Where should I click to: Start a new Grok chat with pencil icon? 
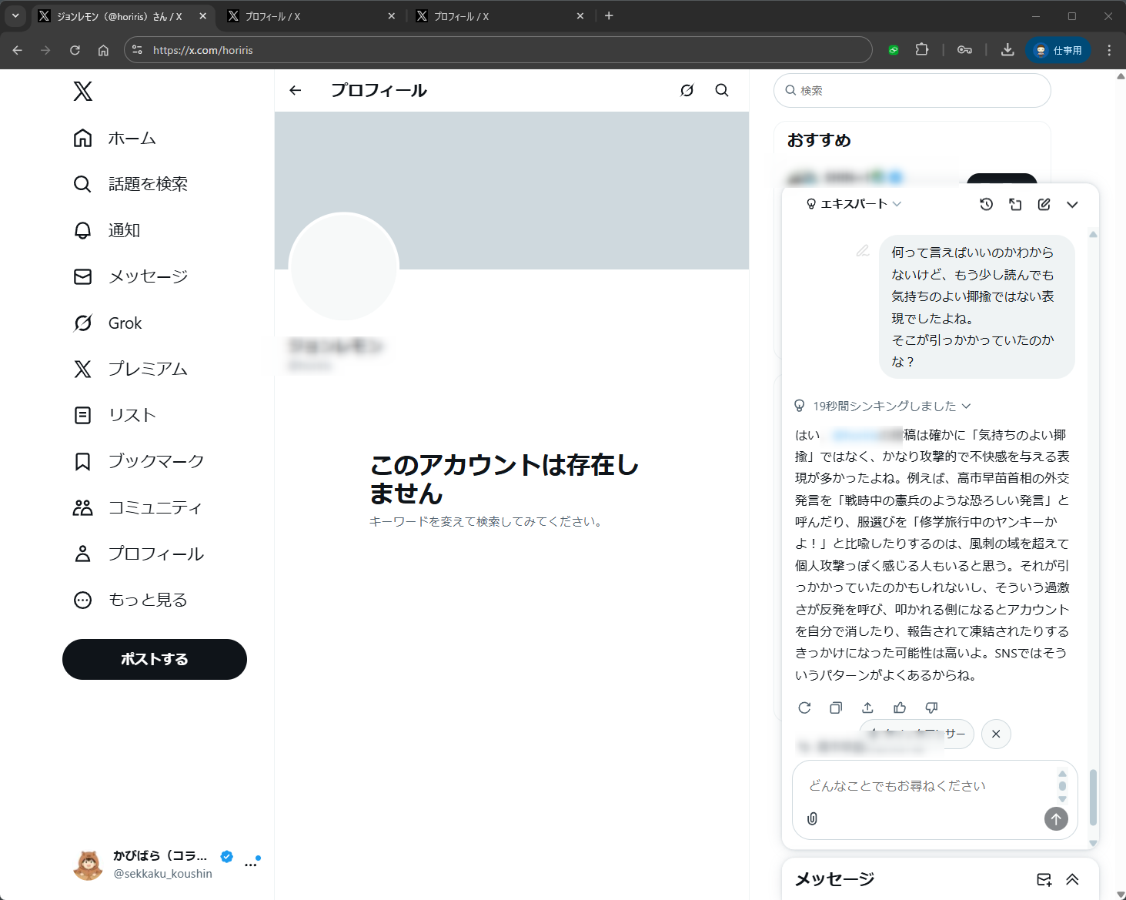(x=1044, y=204)
